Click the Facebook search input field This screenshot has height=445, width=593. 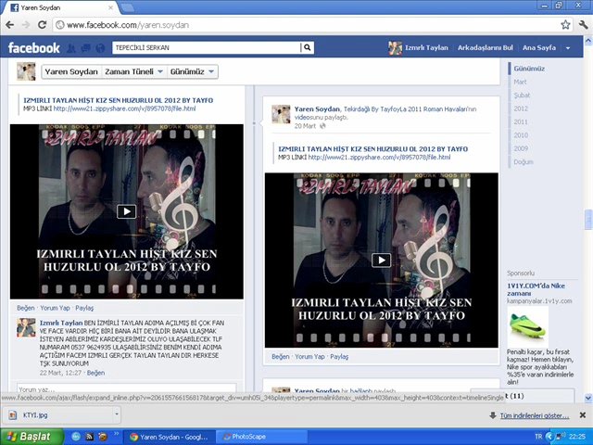click(x=206, y=47)
